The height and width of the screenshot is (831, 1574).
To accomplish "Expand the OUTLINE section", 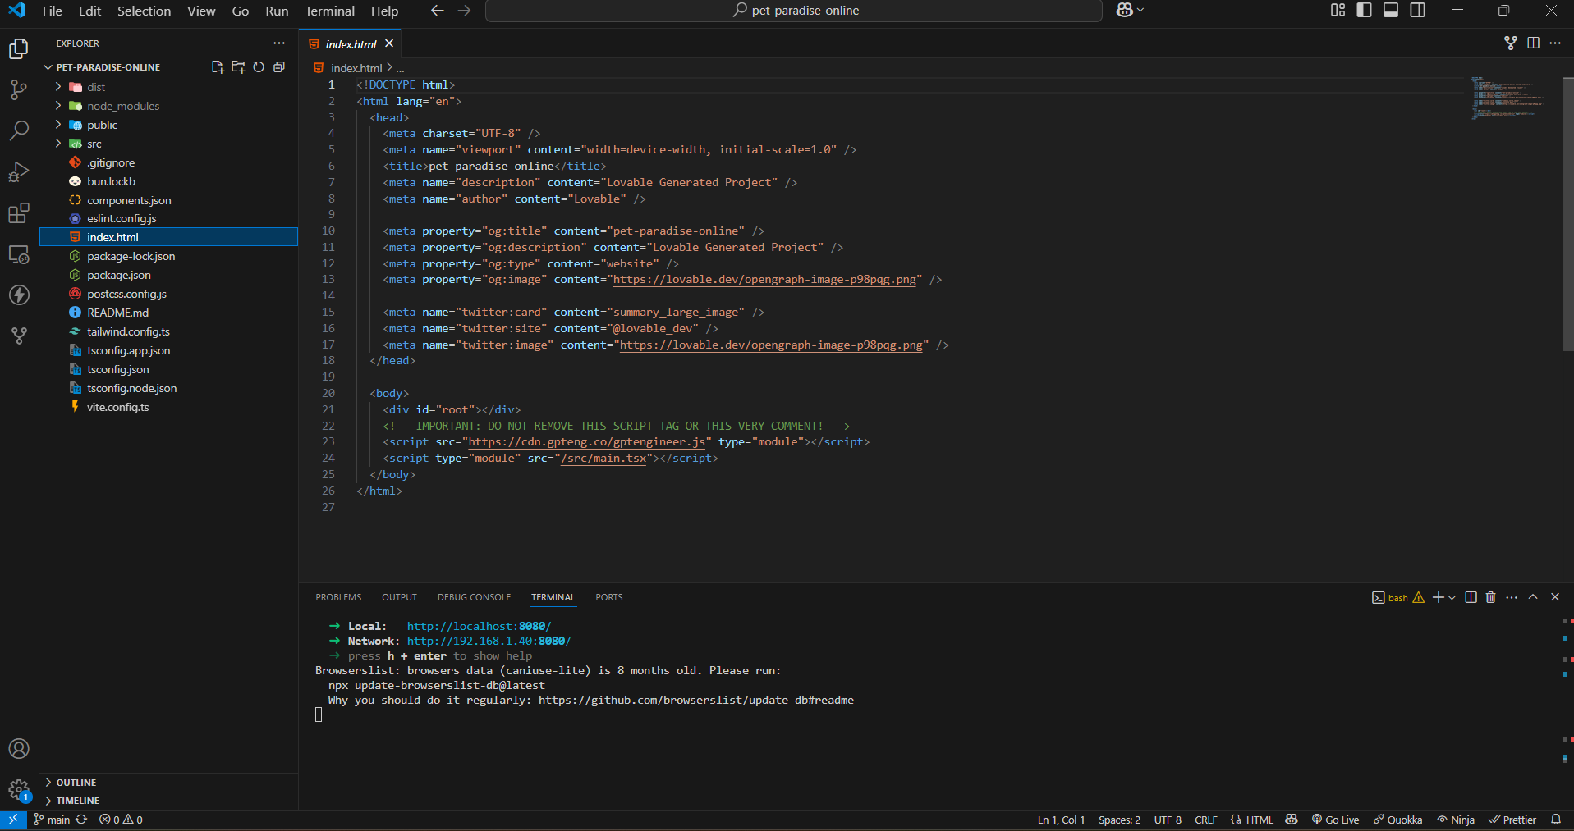I will (76, 783).
